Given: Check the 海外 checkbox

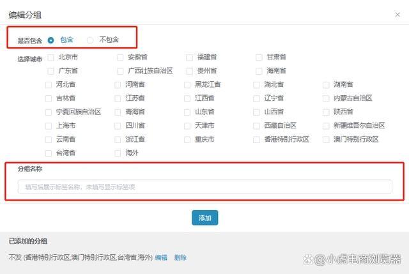Looking at the screenshot, I should (x=118, y=153).
